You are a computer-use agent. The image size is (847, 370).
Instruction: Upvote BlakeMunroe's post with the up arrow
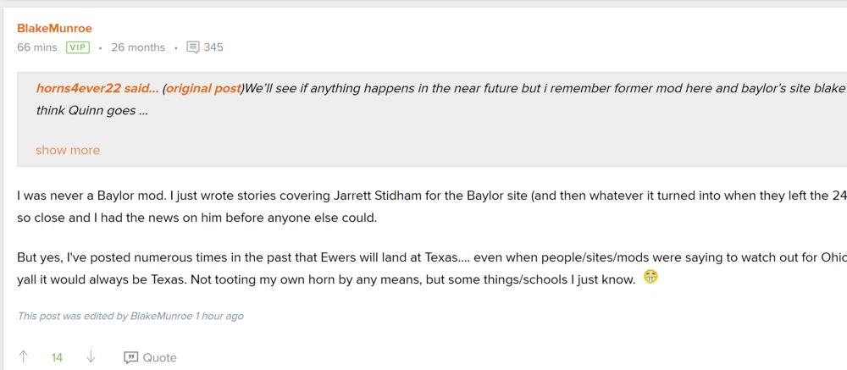[x=24, y=357]
